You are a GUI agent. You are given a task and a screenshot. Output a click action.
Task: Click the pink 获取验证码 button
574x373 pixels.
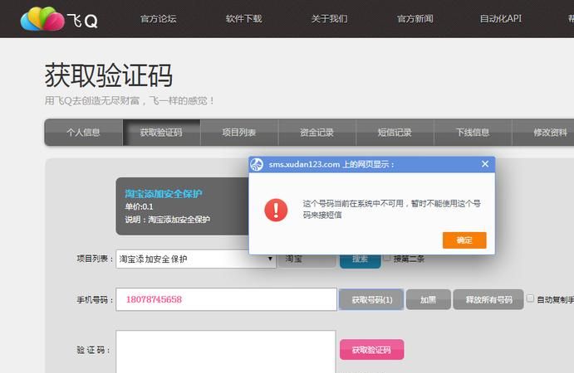tap(372, 350)
